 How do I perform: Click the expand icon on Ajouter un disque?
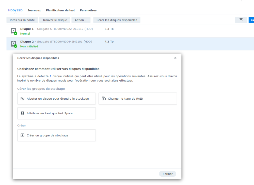click(22, 99)
